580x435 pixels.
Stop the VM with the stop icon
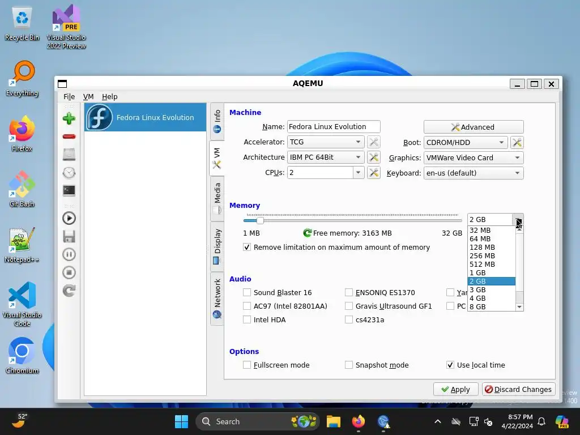tap(69, 272)
